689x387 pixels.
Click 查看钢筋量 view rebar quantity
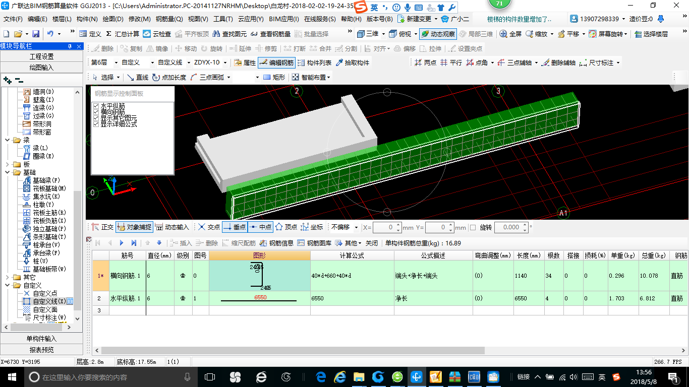click(270, 34)
